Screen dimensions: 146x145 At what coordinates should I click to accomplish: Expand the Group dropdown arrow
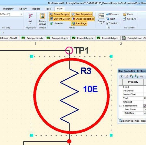[x=101, y=24]
